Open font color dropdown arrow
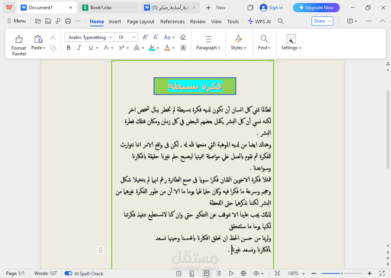Image resolution: width=391 pixels, height=278 pixels. coord(173,48)
